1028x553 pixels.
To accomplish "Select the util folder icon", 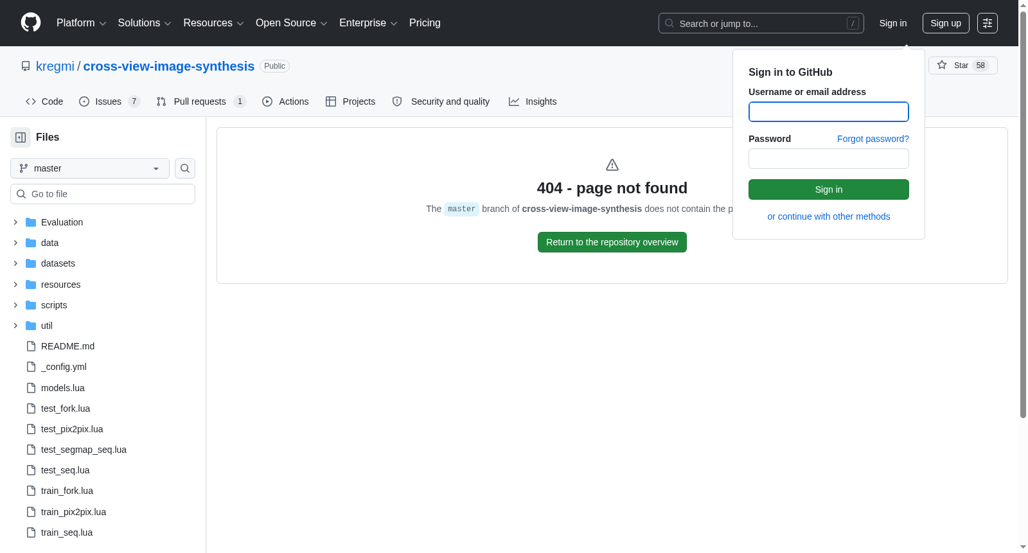I will (x=31, y=326).
